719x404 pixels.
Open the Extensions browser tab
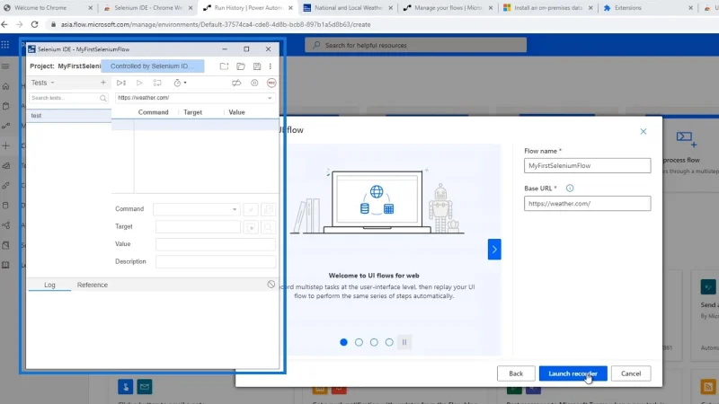pyautogui.click(x=646, y=8)
